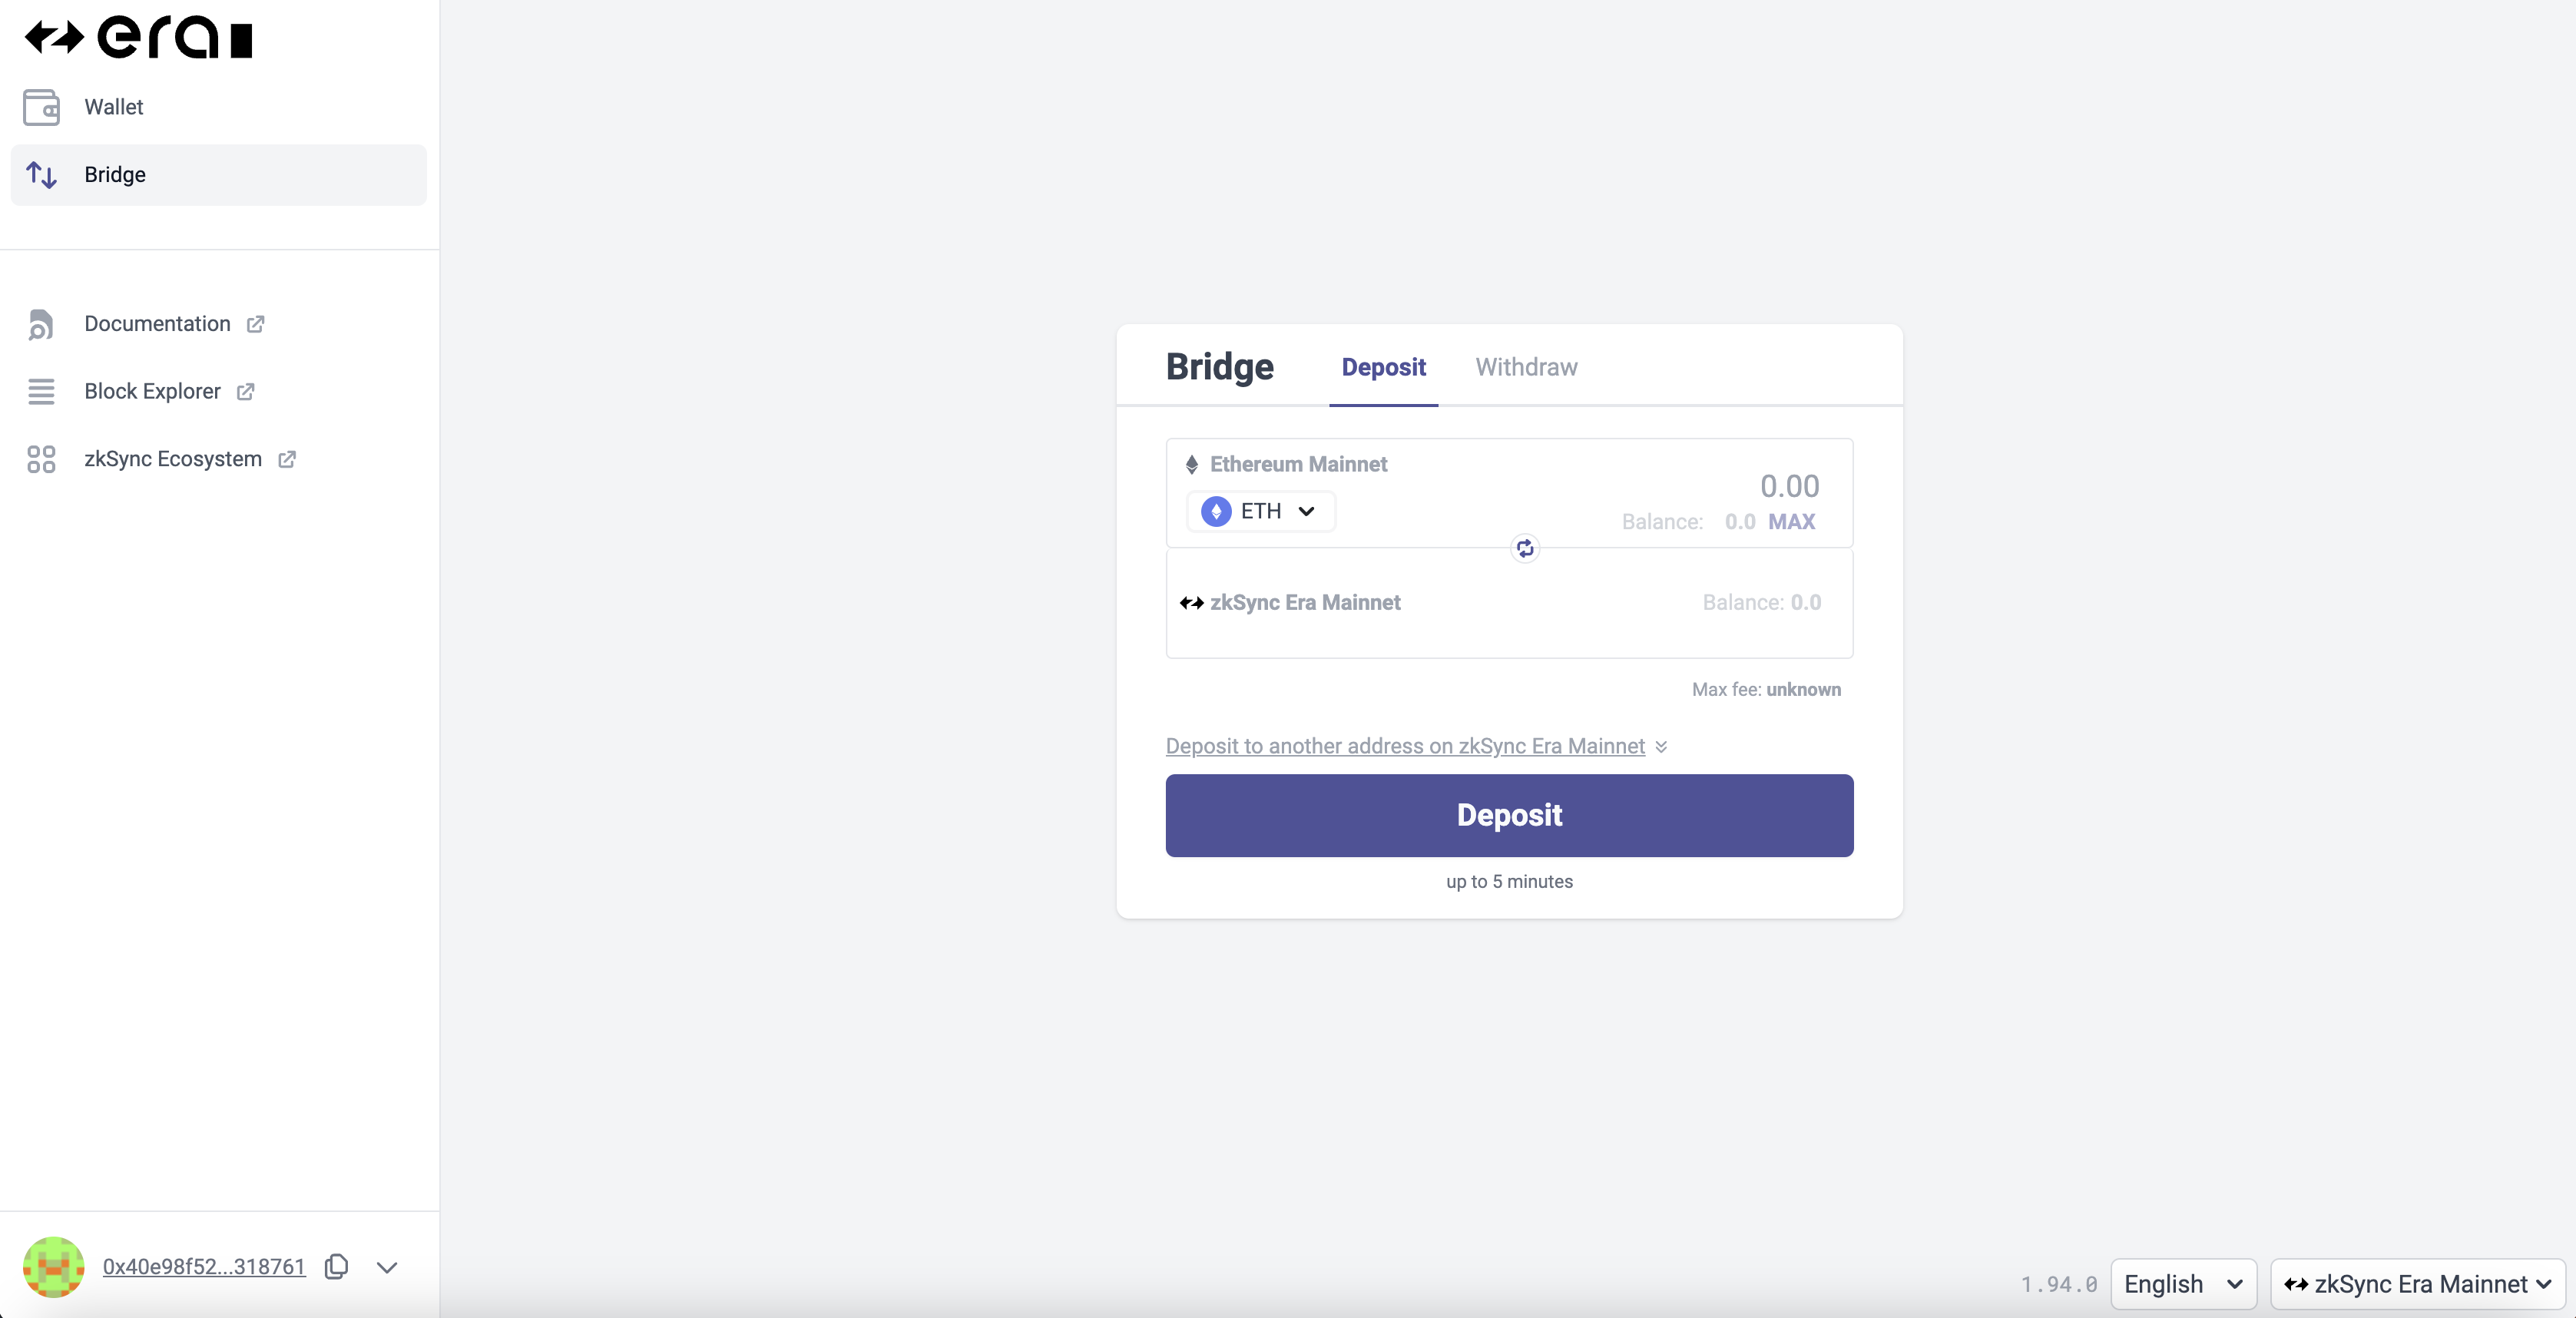The height and width of the screenshot is (1318, 2576).
Task: Click the Documentation page icon
Action: click(x=41, y=324)
